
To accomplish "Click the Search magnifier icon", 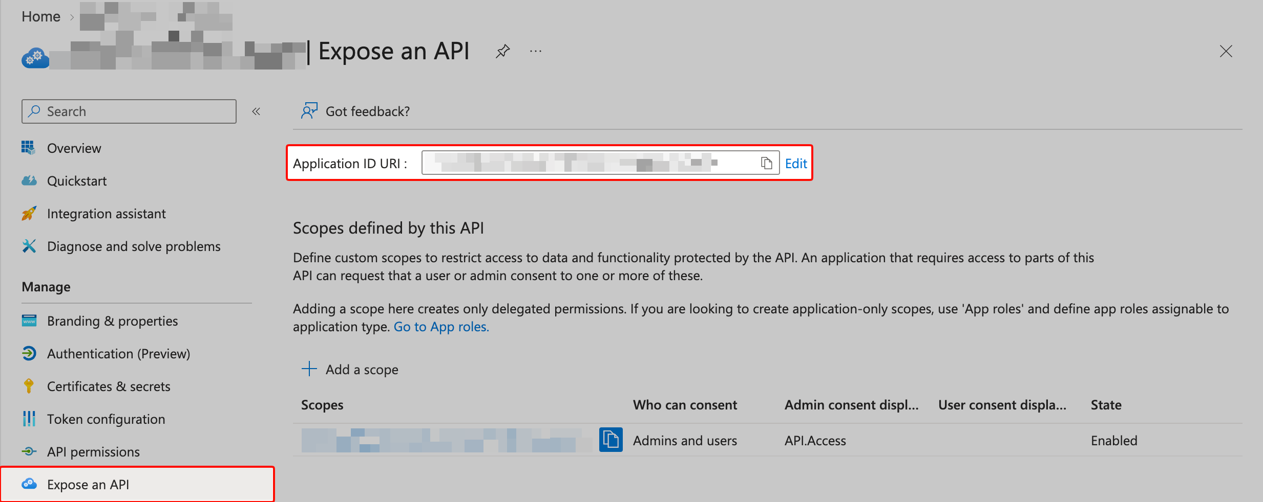I will (x=34, y=111).
